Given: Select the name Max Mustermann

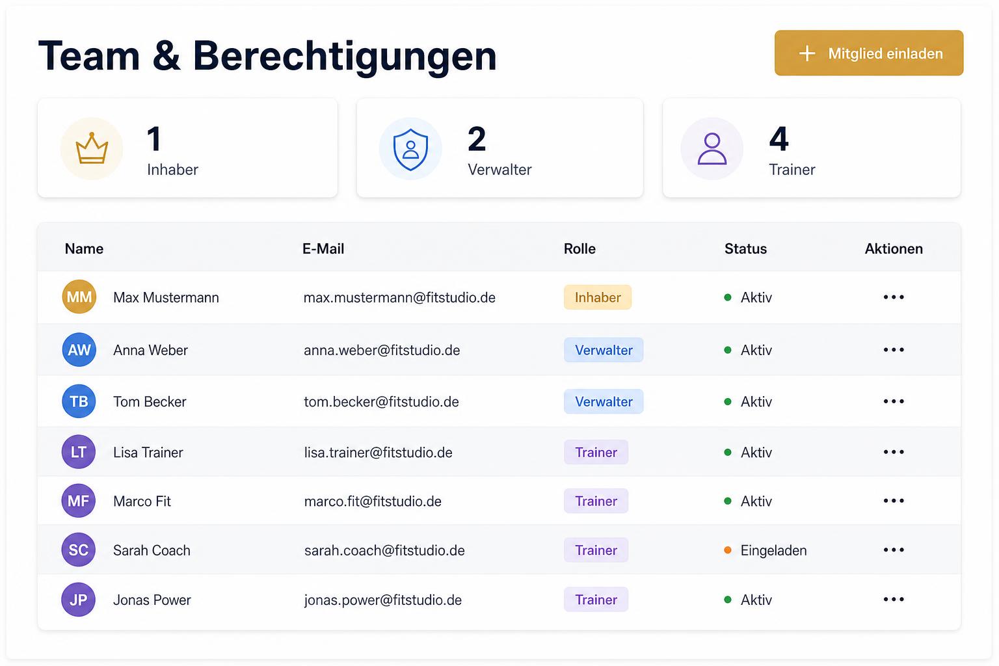Looking at the screenshot, I should point(166,297).
